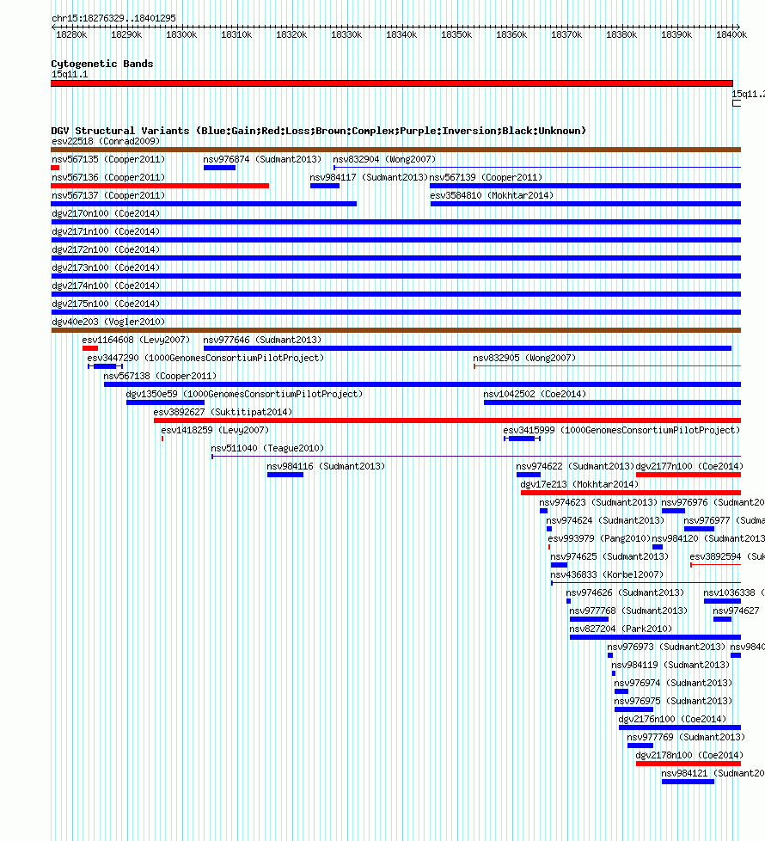
Task: Select the red esv3892627 loss bar
Action: tap(447, 420)
